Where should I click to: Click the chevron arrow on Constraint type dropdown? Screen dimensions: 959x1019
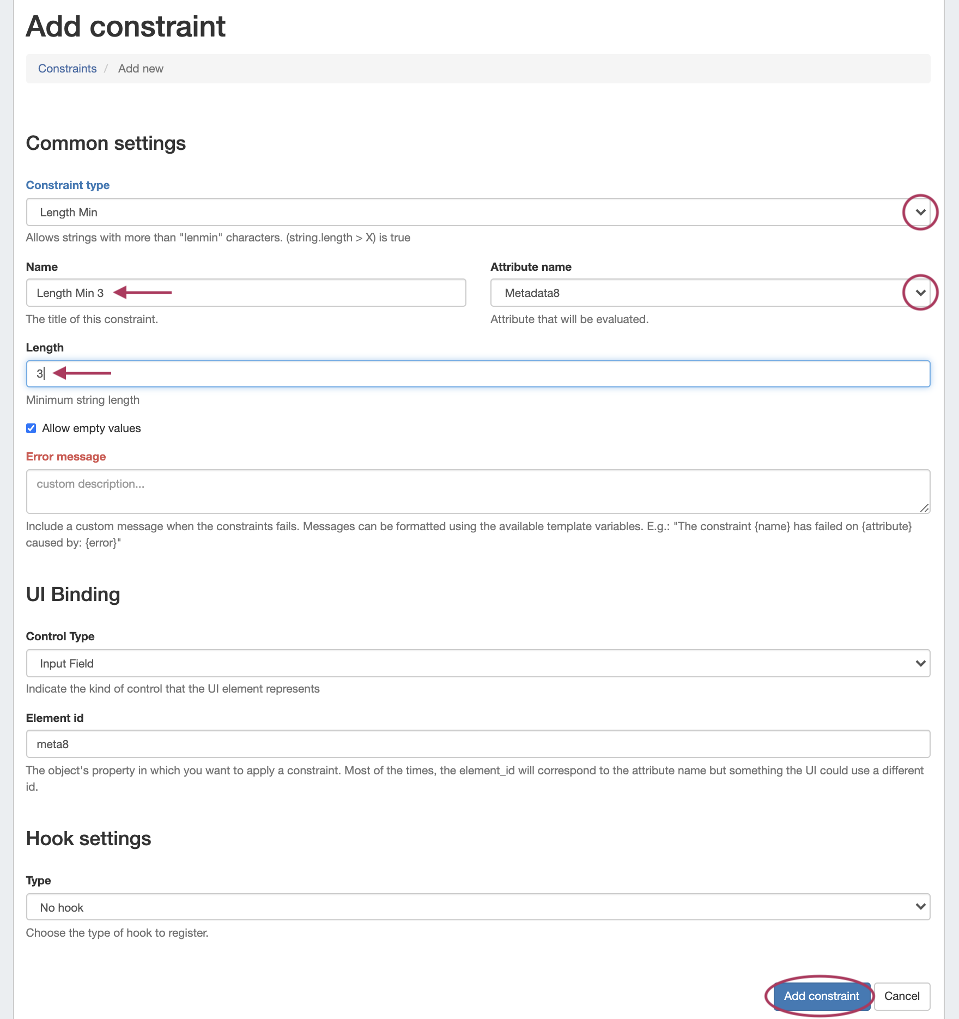click(920, 213)
